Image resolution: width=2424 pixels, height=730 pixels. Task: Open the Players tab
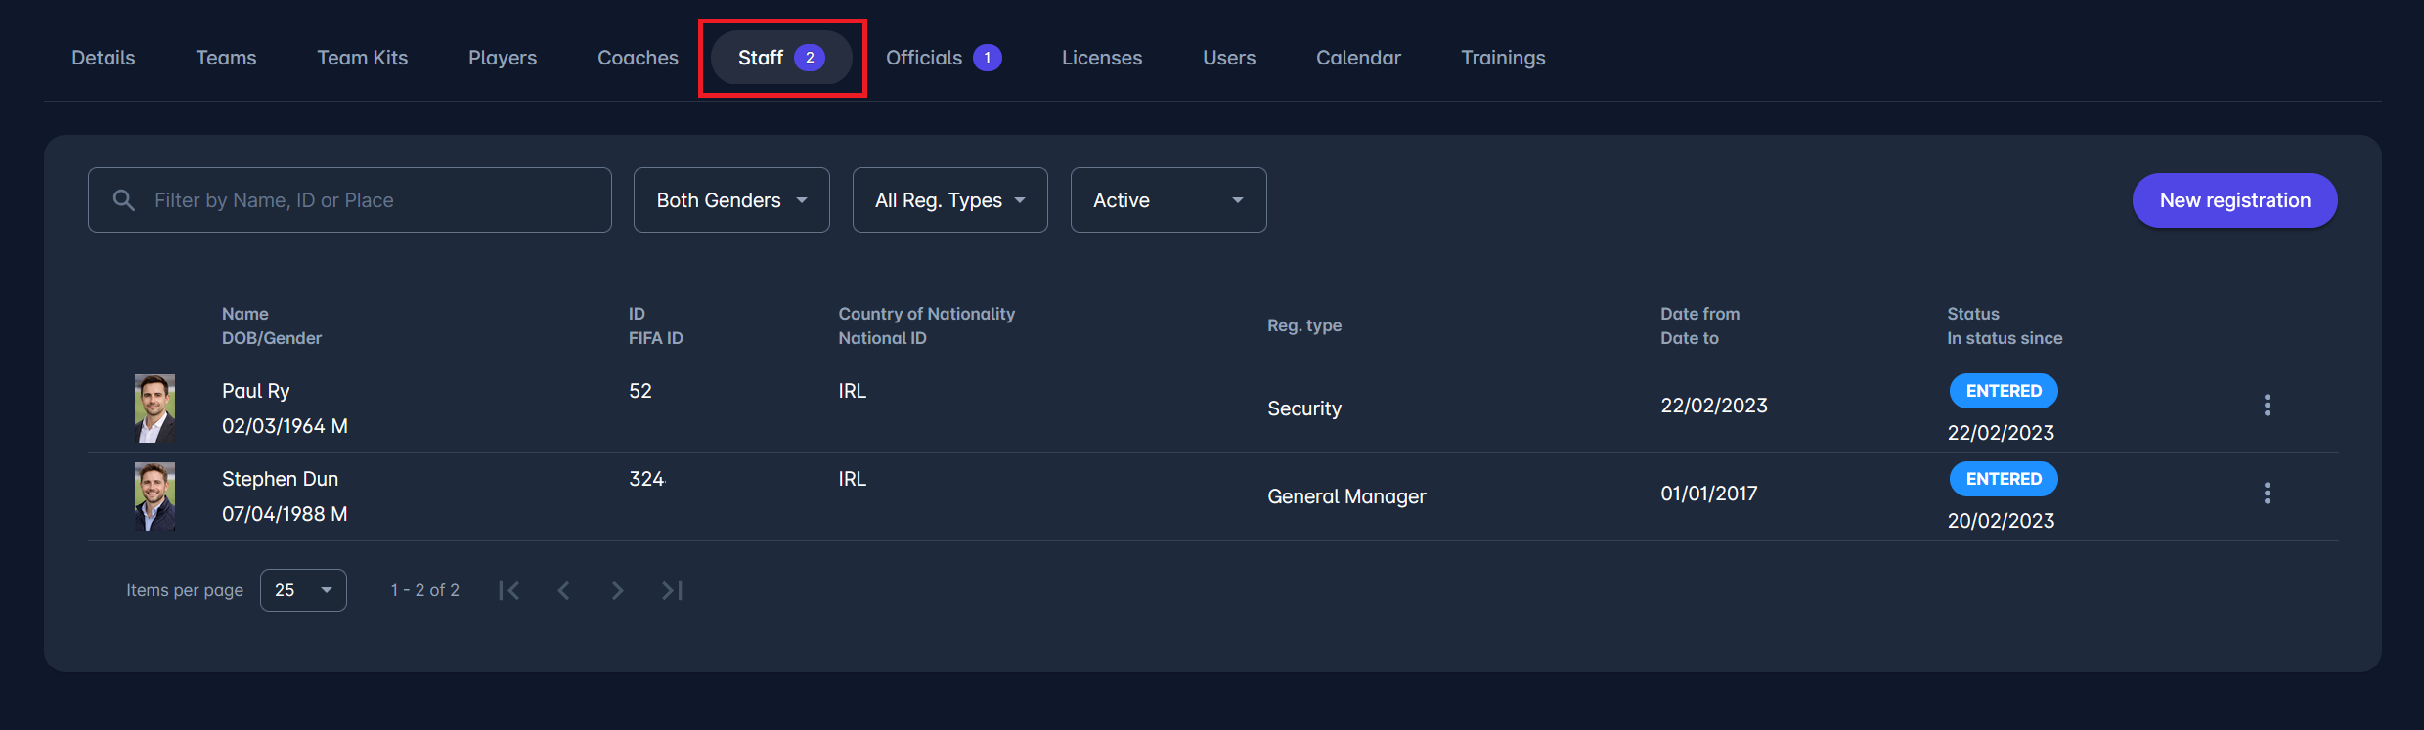[503, 58]
